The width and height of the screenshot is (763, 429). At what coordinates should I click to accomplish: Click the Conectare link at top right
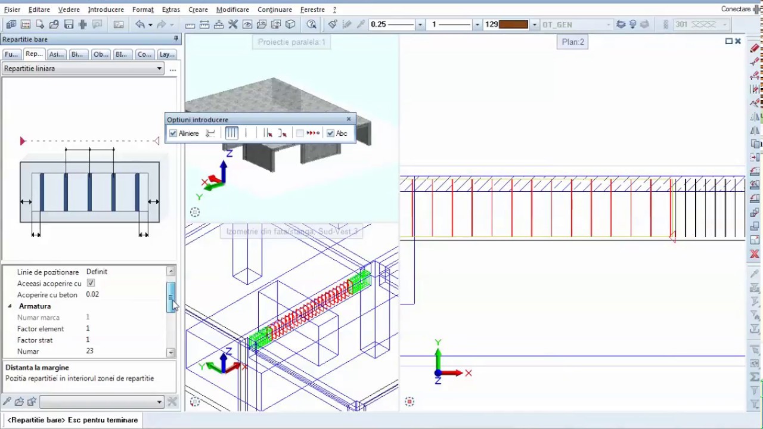[736, 10]
